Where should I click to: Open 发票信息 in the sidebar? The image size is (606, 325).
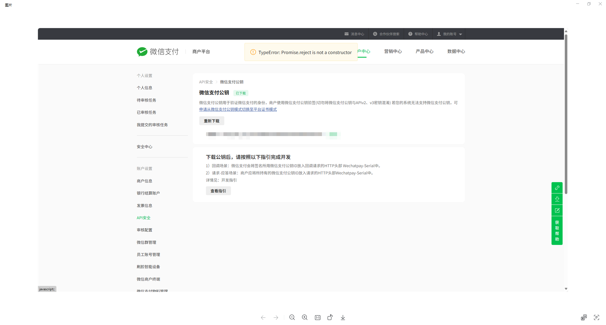[x=145, y=206]
